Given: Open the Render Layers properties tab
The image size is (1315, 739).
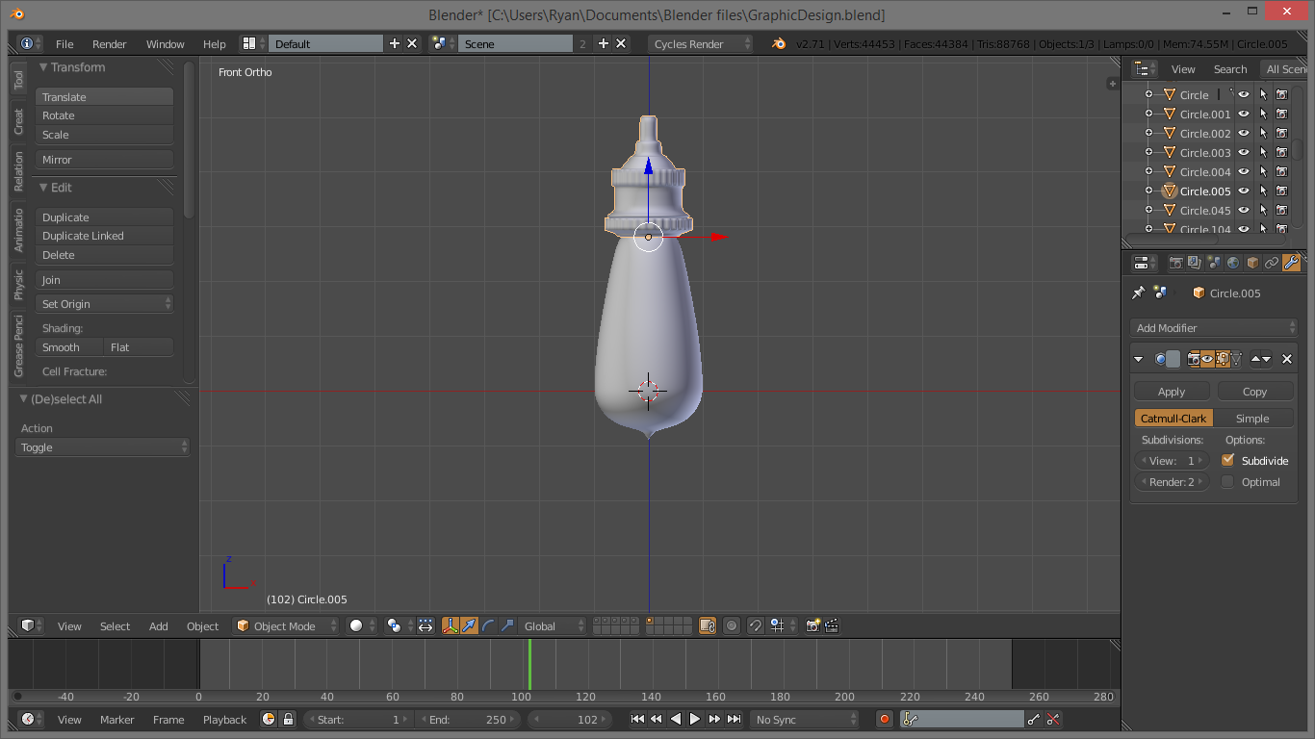Looking at the screenshot, I should coord(1195,263).
